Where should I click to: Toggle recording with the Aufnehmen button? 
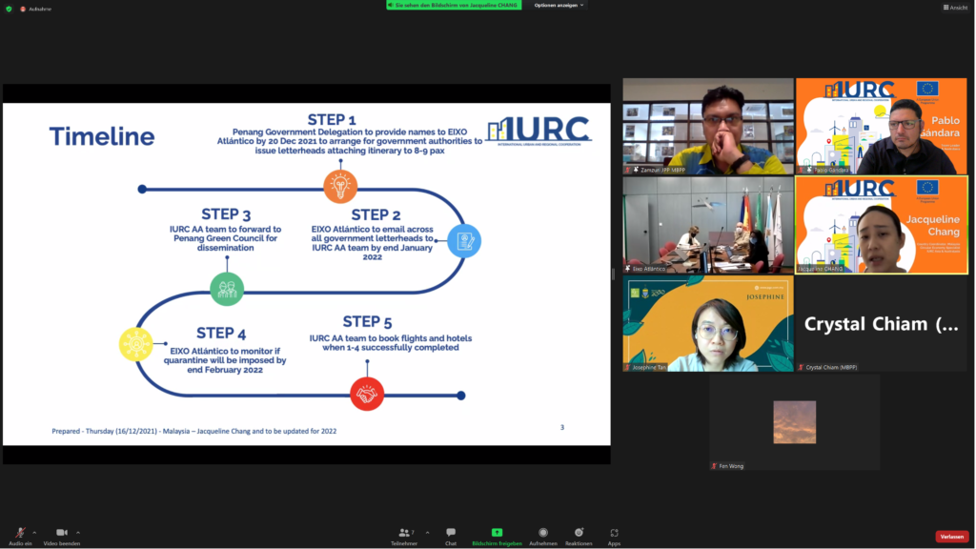(543, 536)
